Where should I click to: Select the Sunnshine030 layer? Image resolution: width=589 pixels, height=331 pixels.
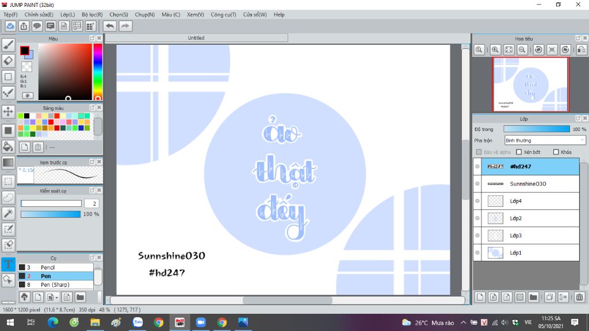click(526, 183)
